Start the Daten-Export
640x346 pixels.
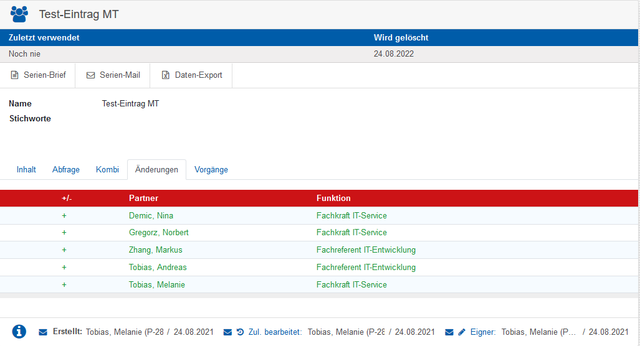click(x=191, y=75)
